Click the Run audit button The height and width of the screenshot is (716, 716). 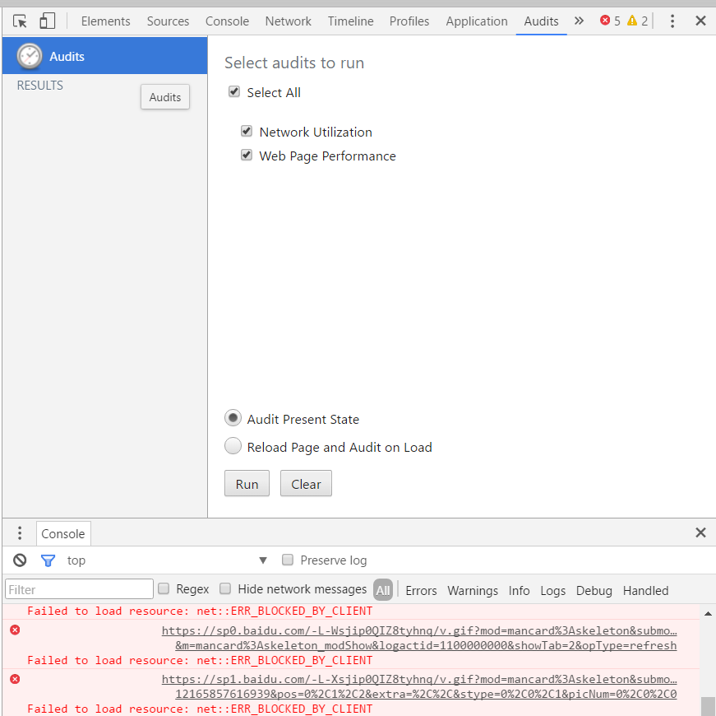pyautogui.click(x=247, y=483)
